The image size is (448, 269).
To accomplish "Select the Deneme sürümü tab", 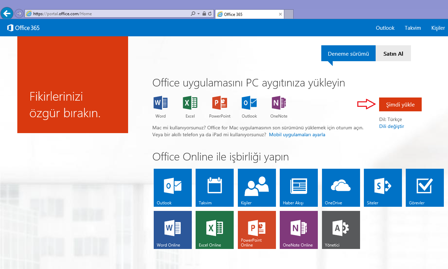I will coord(348,54).
